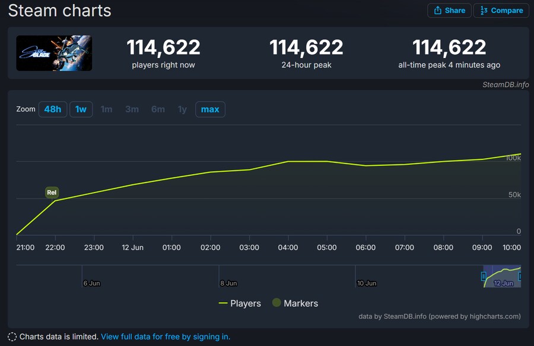Click the 6 Jun navigator label
The image size is (534, 346).
click(x=91, y=283)
